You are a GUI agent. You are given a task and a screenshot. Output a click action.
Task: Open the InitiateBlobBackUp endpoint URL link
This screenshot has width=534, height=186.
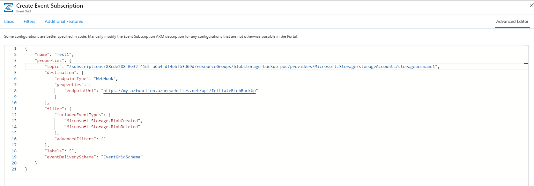[x=180, y=91]
